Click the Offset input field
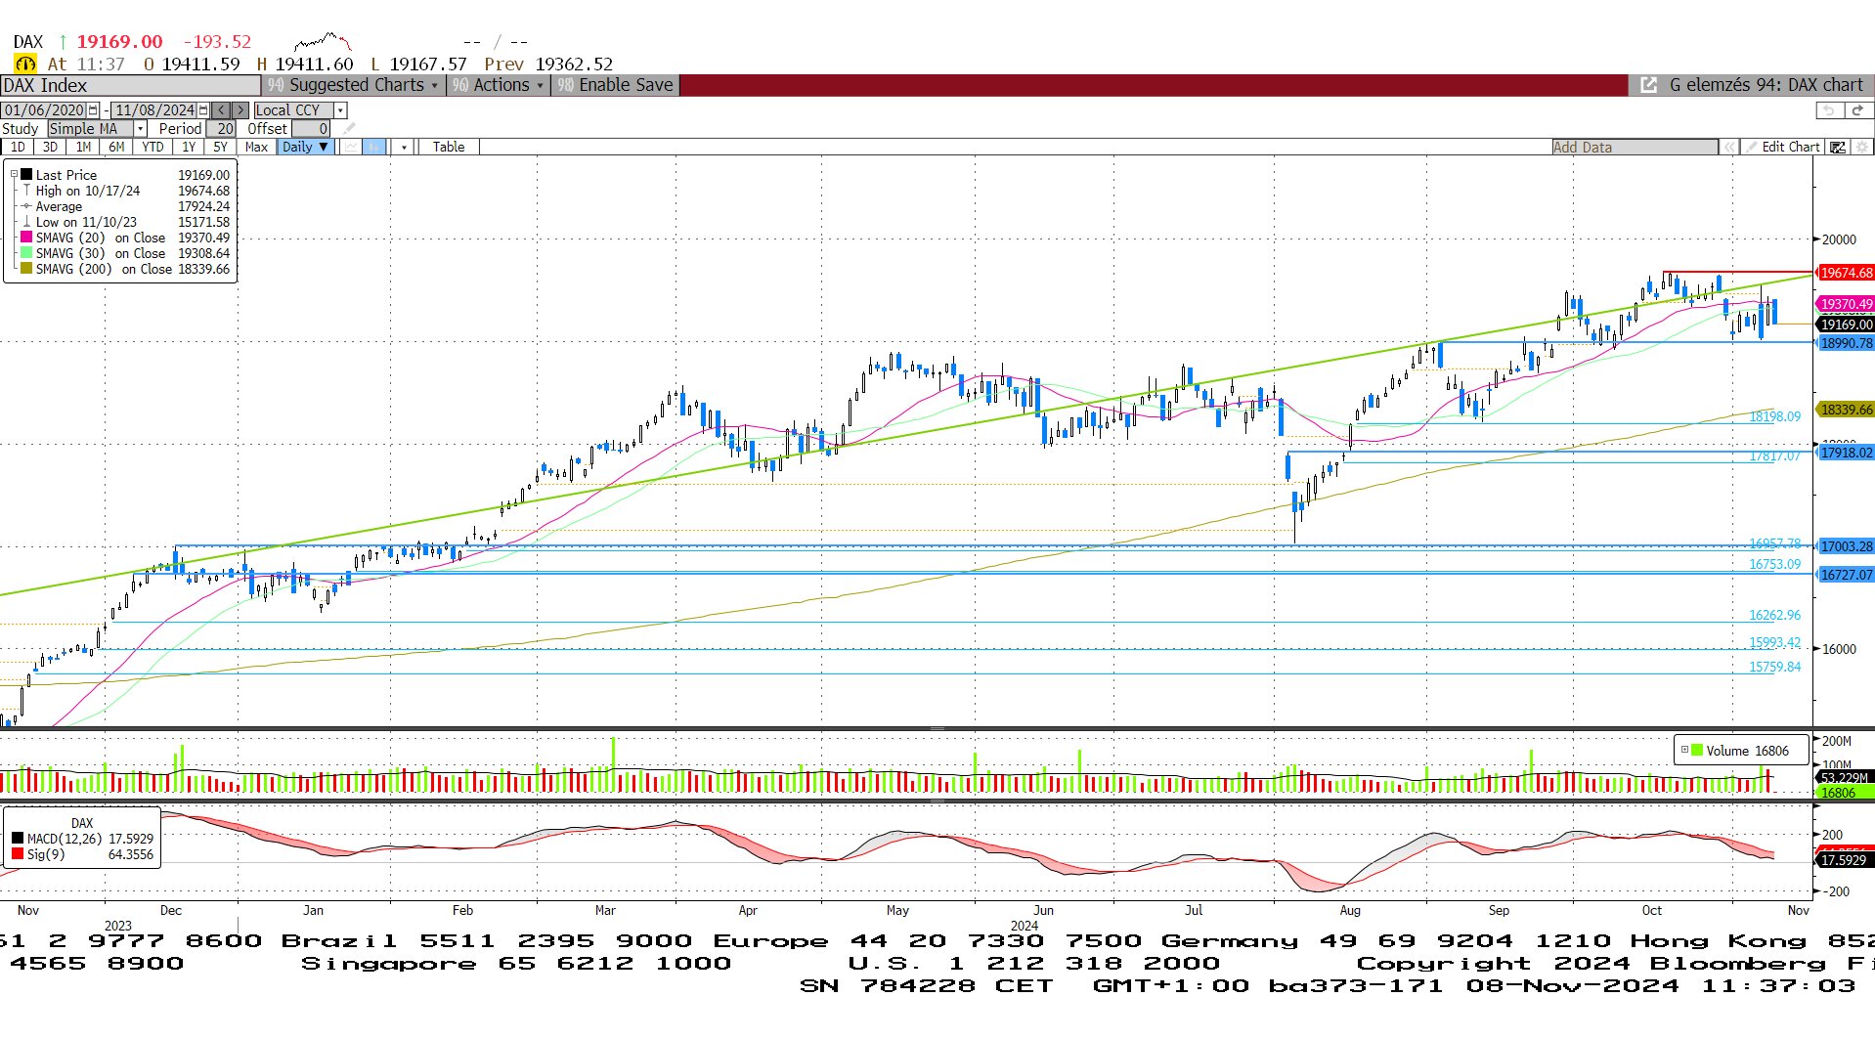Viewport: 1875px width, 1040px height. click(311, 128)
